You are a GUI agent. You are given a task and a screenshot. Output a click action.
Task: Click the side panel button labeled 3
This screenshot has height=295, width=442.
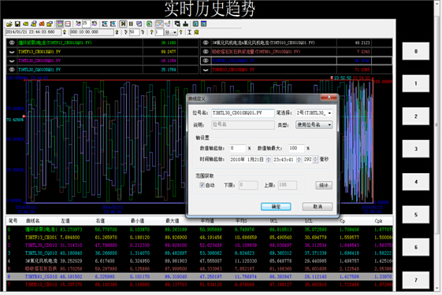(x=416, y=149)
